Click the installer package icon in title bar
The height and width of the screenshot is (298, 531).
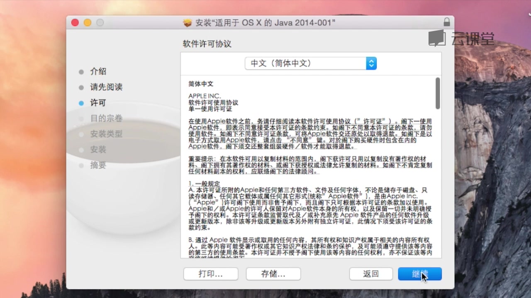point(188,23)
